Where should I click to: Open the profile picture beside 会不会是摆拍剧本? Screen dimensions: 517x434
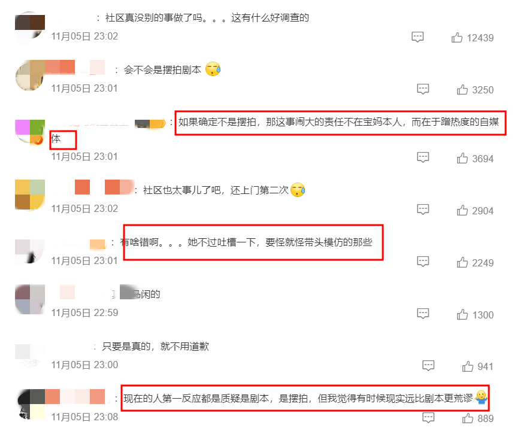coord(30,75)
